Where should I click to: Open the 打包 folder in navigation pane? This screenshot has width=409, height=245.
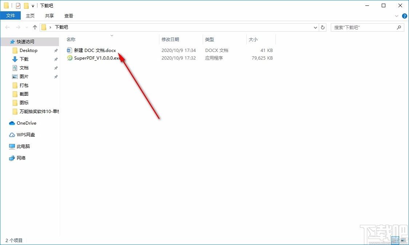point(24,85)
